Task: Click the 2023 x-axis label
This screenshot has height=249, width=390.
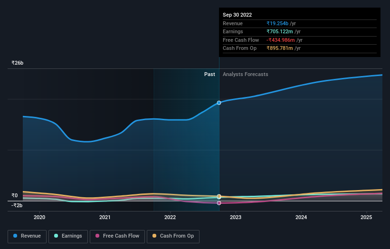Action: (x=236, y=217)
